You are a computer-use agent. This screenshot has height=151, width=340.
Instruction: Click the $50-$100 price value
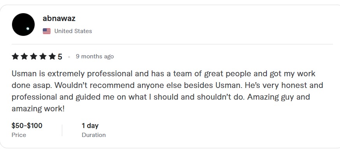click(27, 126)
